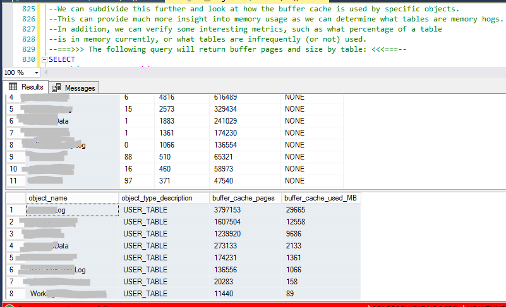Image resolution: width=506 pixels, height=307 pixels.
Task: Select the cell with value 88 in upper grid
Action: click(x=137, y=157)
